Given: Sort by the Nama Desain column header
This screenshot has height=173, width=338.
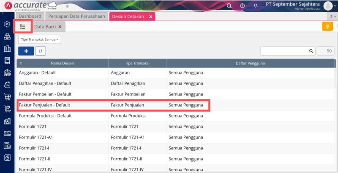Looking at the screenshot, I should point(62,63).
